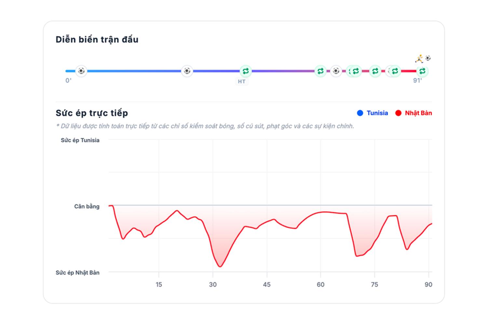Toggle the Nhật Bản legend series
The height and width of the screenshot is (325, 488).
[x=413, y=113]
